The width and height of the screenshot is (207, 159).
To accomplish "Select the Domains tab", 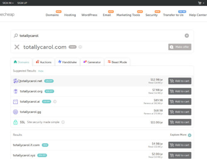I will (22, 62).
